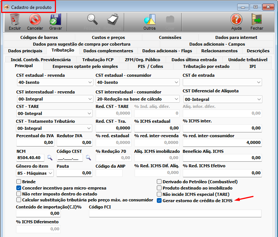Click the Excluir trash can icon
This screenshot has height=237, width=278.
click(x=15, y=20)
